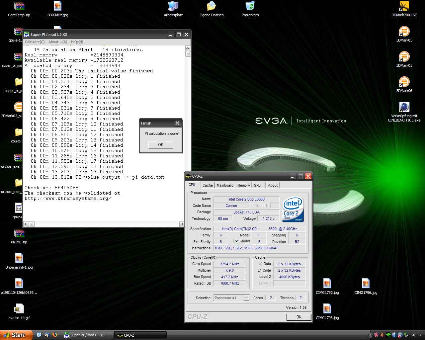Switch to the Cache tab in CPU-Z
This screenshot has width=425, height=340.
click(x=208, y=185)
